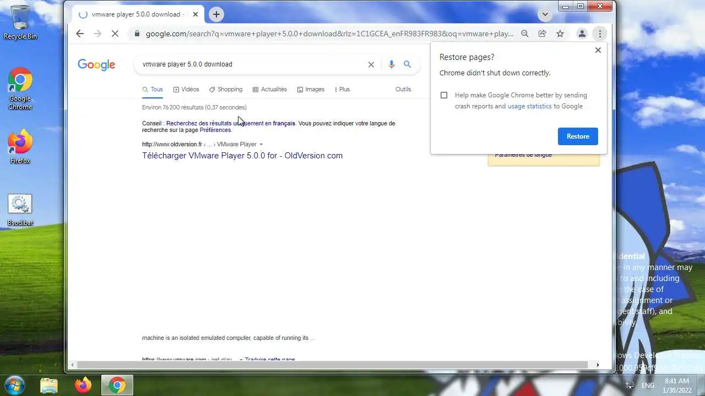The width and height of the screenshot is (705, 396).
Task: Click the address bar URL
Action: coord(329,34)
